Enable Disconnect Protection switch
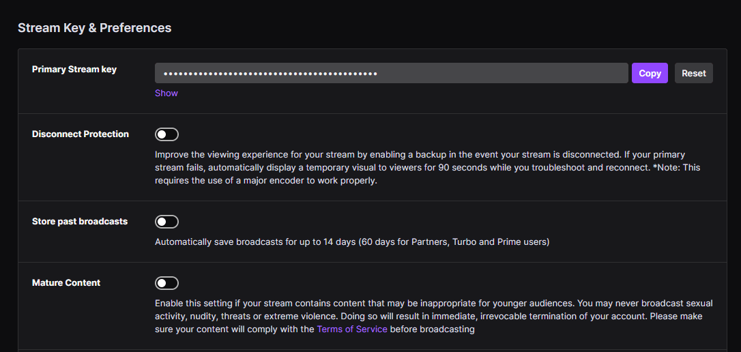 166,134
